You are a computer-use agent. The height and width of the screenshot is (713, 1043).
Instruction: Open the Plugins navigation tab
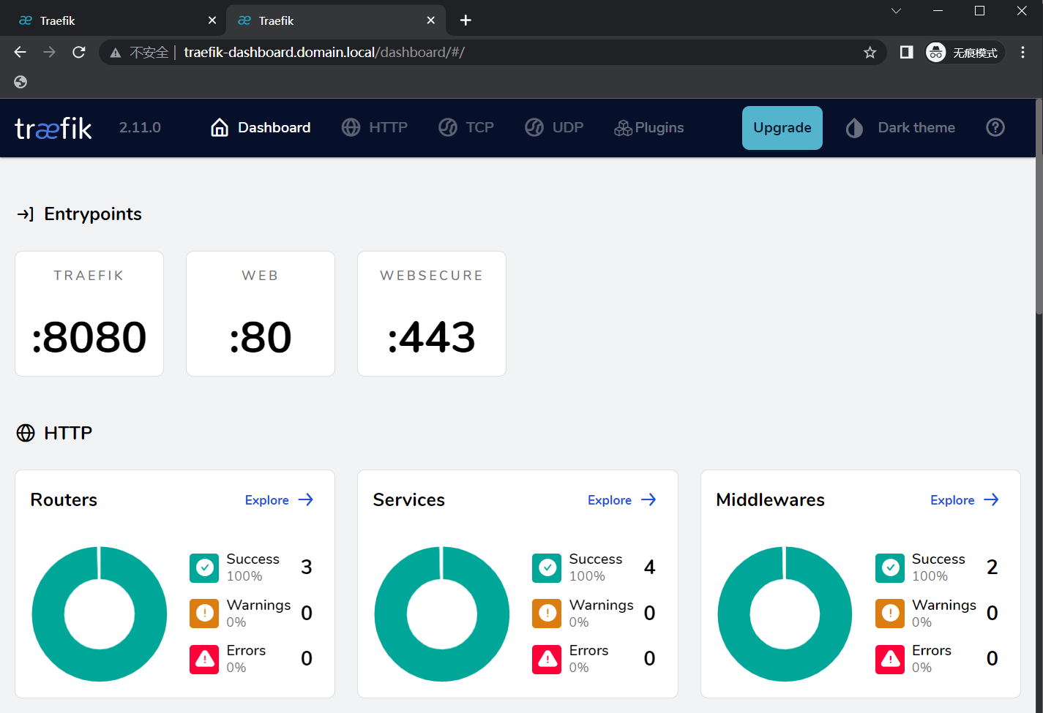[x=649, y=127]
